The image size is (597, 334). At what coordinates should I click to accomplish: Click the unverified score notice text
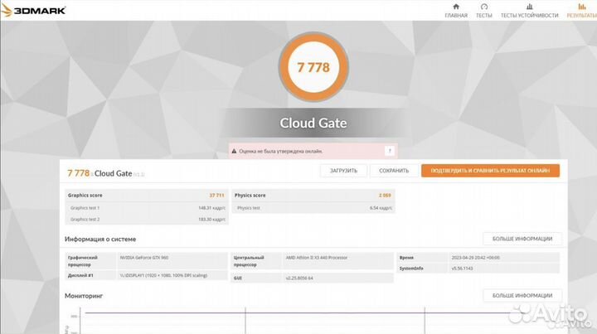click(280, 152)
